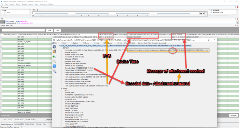239x128 pixels.
Task: Click the MediaInfo open folder sidebar icon
Action: pos(55,51)
